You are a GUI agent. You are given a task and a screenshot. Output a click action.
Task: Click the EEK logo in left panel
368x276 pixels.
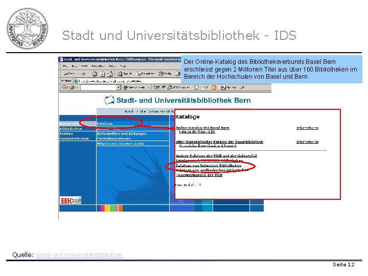click(x=71, y=200)
